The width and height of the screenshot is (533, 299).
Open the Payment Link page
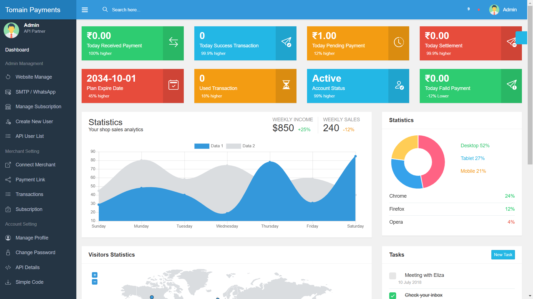pyautogui.click(x=30, y=180)
